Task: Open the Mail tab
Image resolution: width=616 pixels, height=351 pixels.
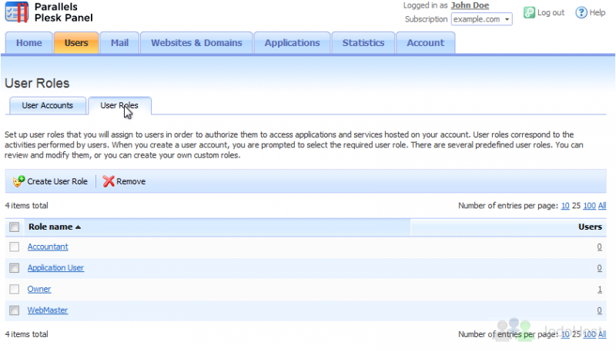Action: (119, 43)
